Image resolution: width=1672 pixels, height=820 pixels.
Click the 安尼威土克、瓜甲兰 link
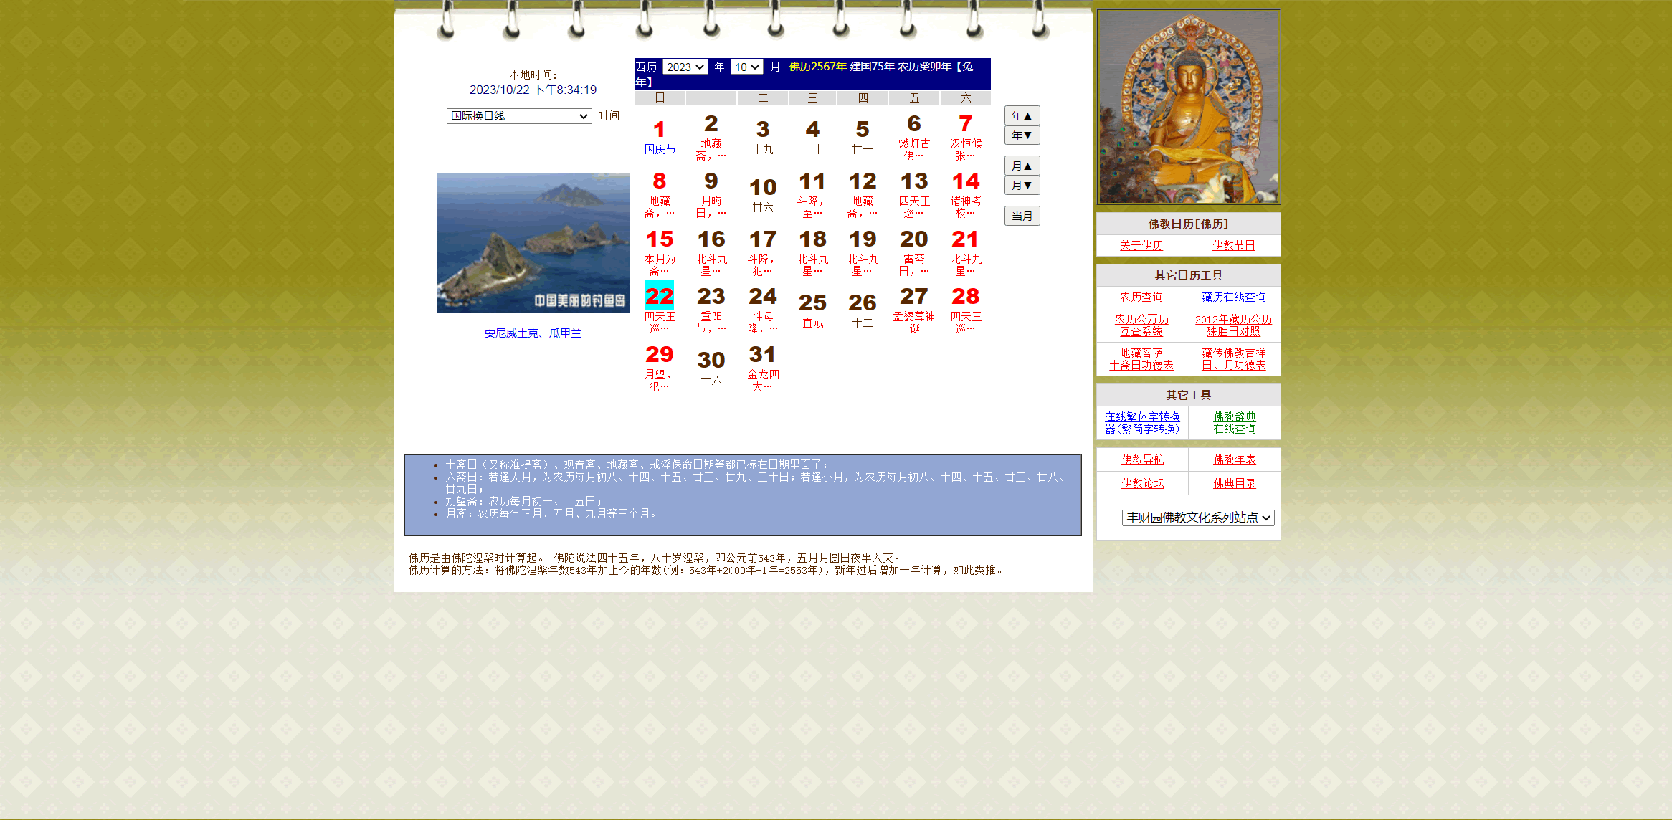click(533, 333)
